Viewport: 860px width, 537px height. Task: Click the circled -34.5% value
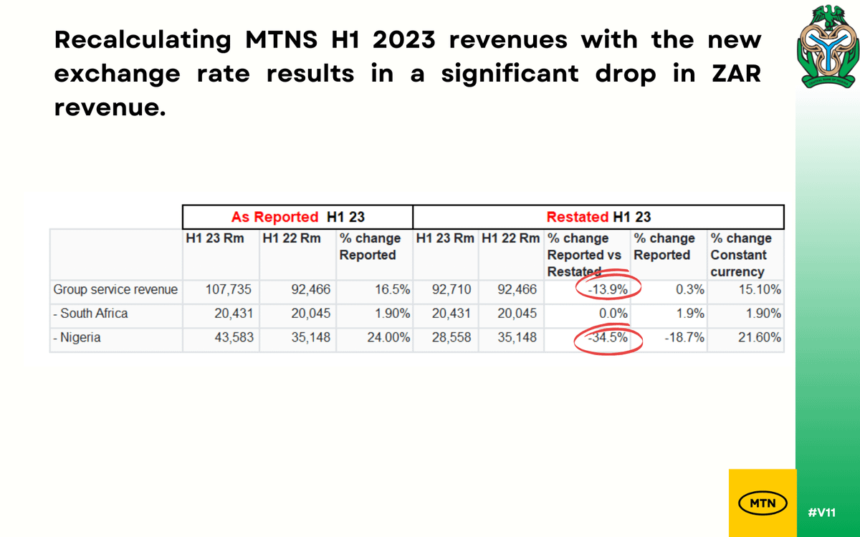pyautogui.click(x=608, y=338)
